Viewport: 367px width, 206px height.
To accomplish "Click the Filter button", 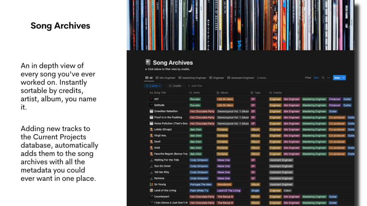I will click(x=308, y=78).
